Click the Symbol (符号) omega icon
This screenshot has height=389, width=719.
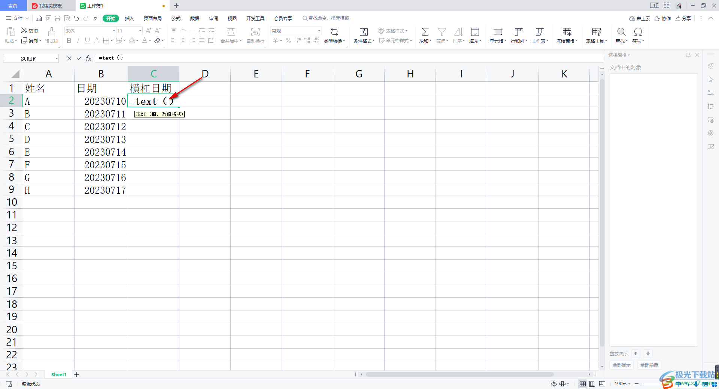[638, 32]
